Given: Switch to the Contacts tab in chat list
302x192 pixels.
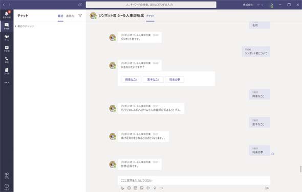Looking at the screenshot, I should coord(70,16).
